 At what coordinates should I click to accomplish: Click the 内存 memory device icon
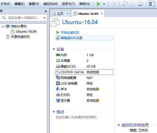(x=58, y=55)
